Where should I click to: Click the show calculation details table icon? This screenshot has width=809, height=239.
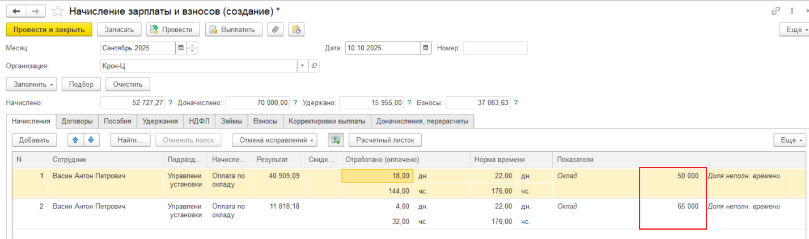(x=336, y=140)
